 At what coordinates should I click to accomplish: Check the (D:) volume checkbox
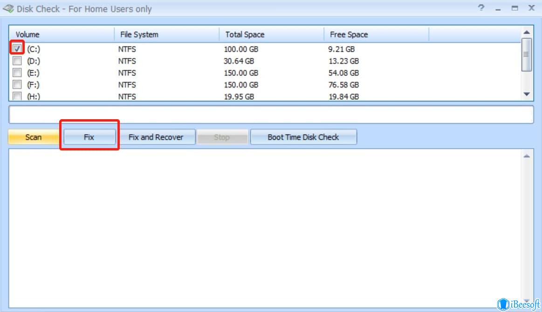tap(17, 61)
